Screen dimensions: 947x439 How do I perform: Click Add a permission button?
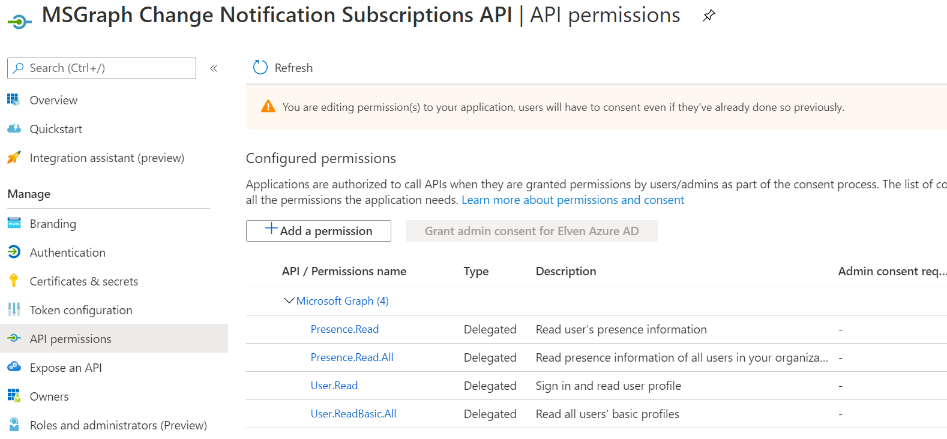(x=319, y=231)
